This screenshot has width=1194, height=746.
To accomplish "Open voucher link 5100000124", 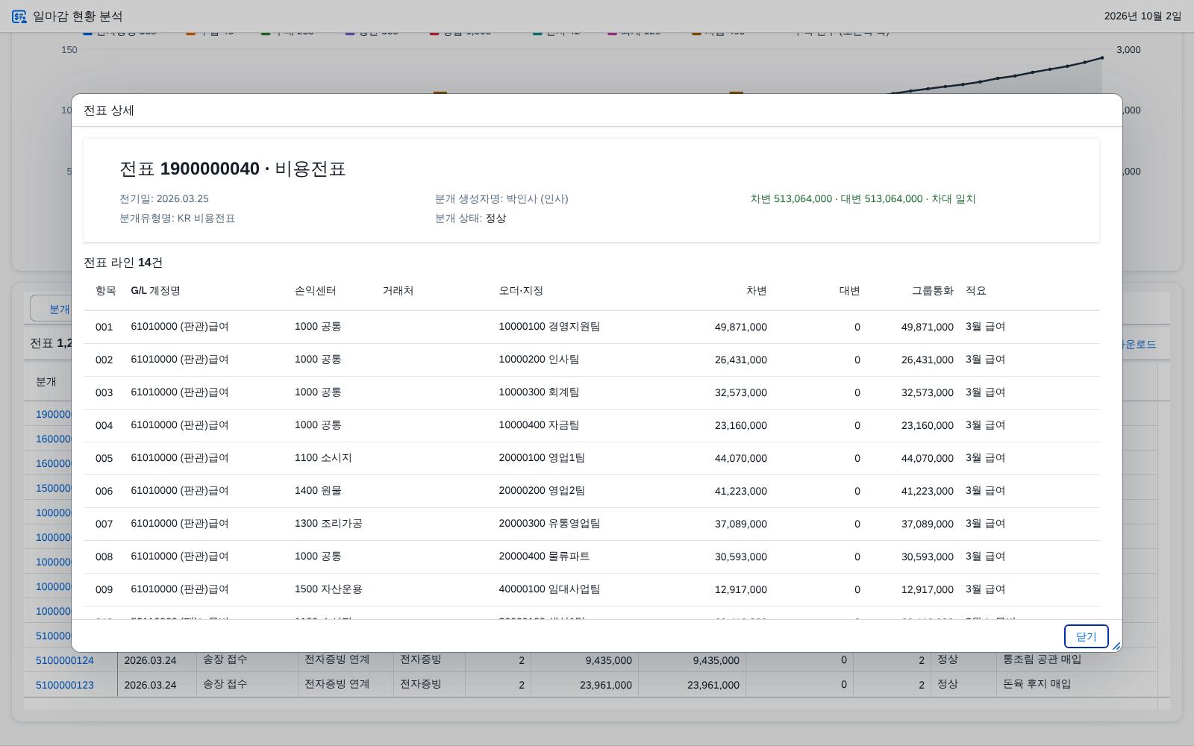I will [x=65, y=660].
